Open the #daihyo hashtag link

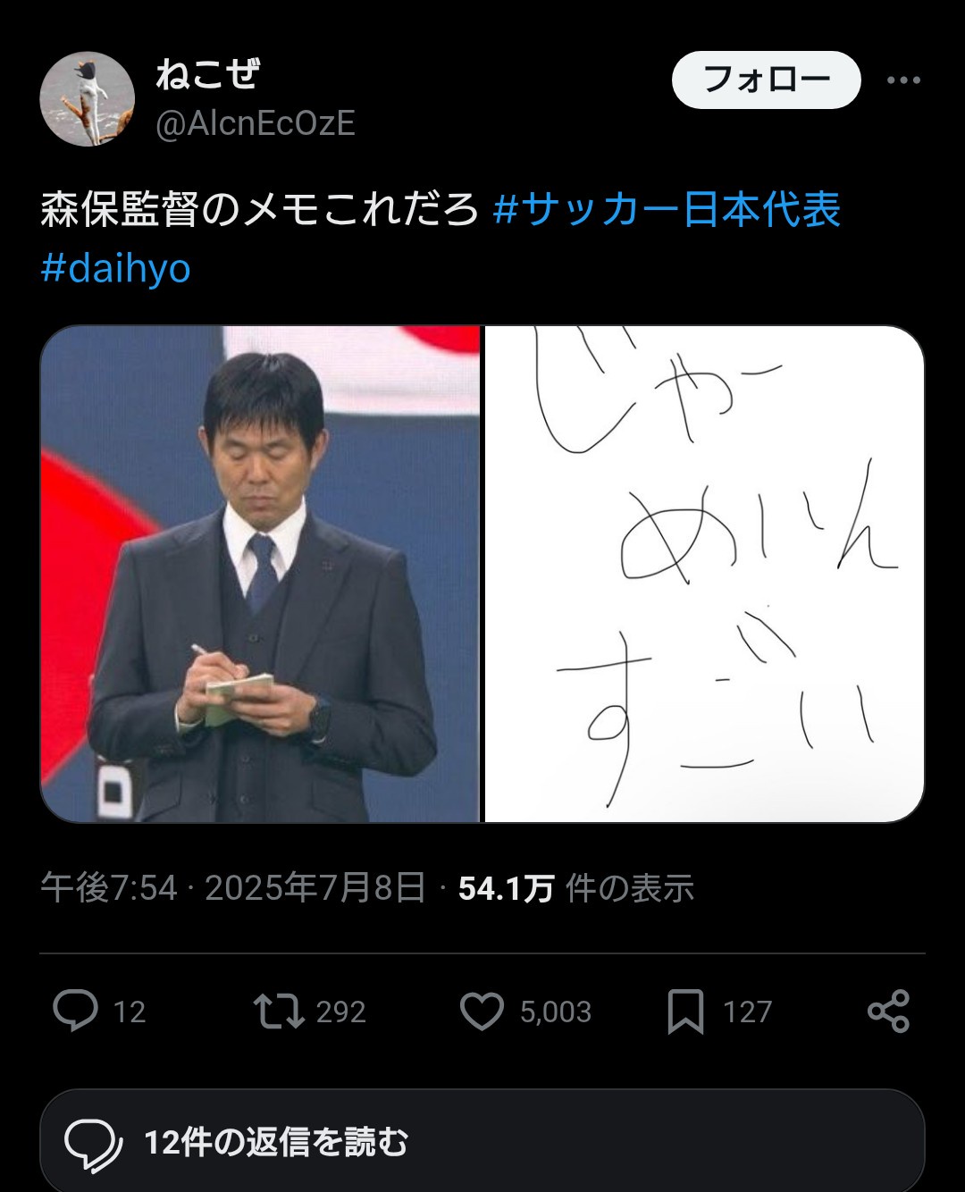[x=115, y=268]
